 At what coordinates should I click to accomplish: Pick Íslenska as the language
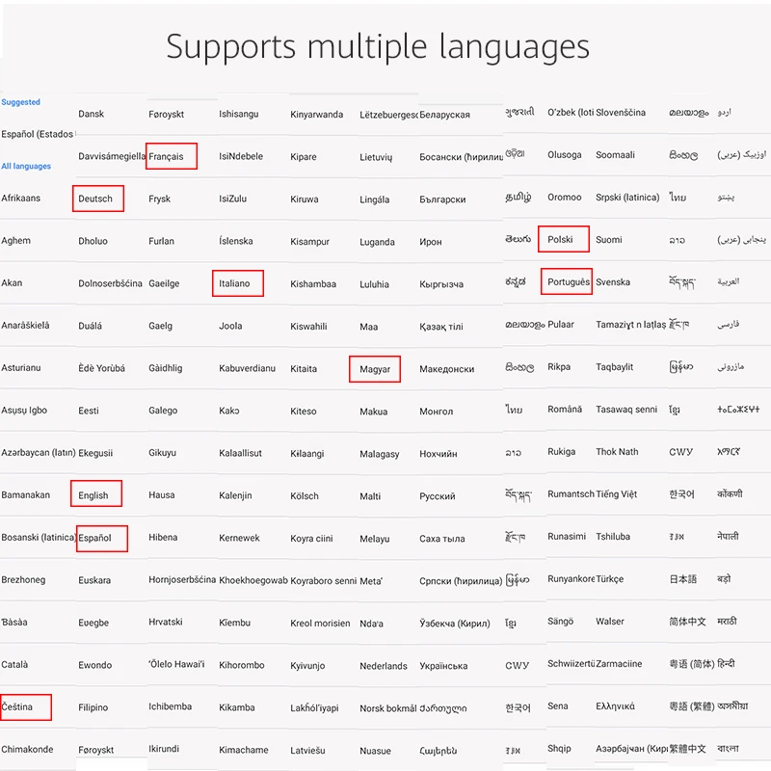coord(235,241)
